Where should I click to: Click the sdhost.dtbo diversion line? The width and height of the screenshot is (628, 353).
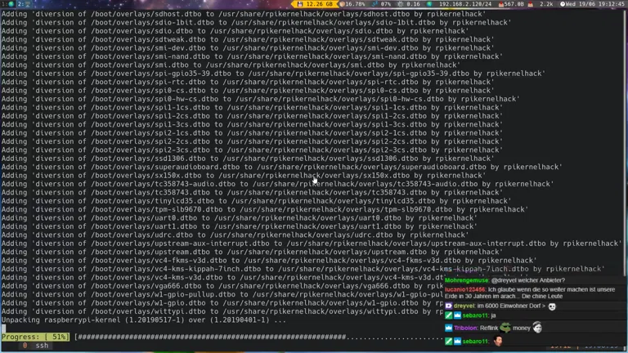coord(244,14)
